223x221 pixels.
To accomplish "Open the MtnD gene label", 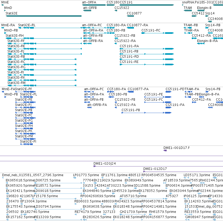I will click(x=8, y=8).
